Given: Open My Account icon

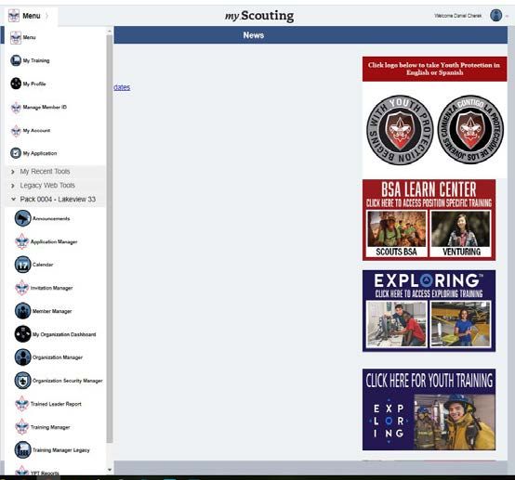Looking at the screenshot, I should [16, 130].
